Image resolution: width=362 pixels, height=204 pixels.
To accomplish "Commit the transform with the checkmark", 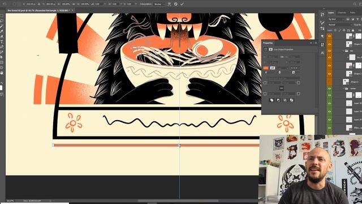I will (x=182, y=4).
